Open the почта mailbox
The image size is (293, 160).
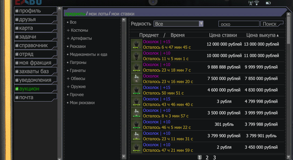click(35, 97)
